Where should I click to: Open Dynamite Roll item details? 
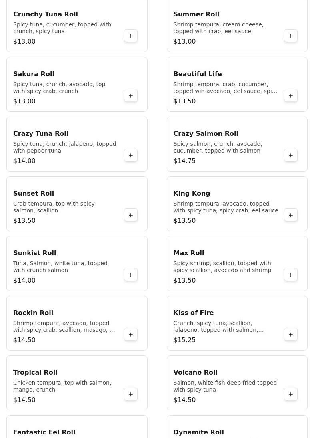point(198,432)
